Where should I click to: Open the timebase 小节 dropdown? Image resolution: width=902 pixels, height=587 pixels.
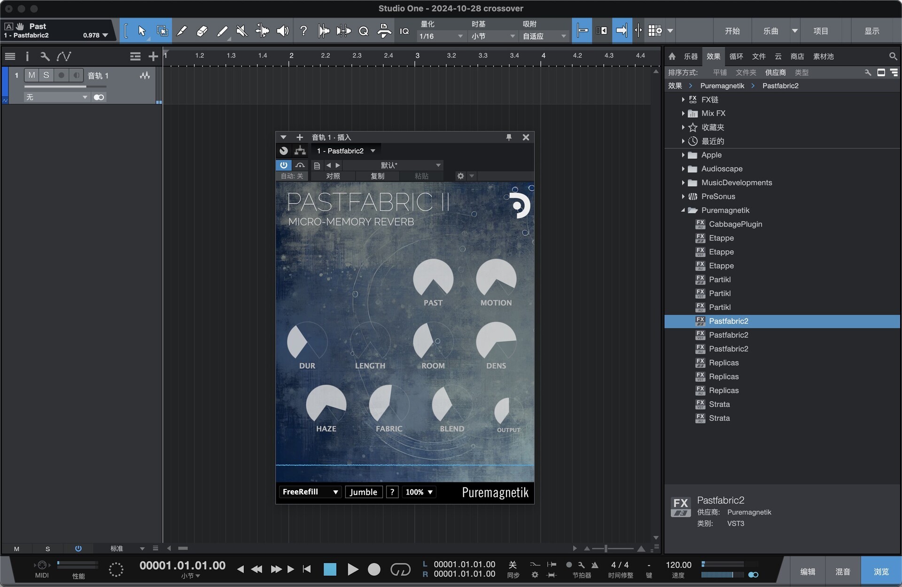point(493,36)
